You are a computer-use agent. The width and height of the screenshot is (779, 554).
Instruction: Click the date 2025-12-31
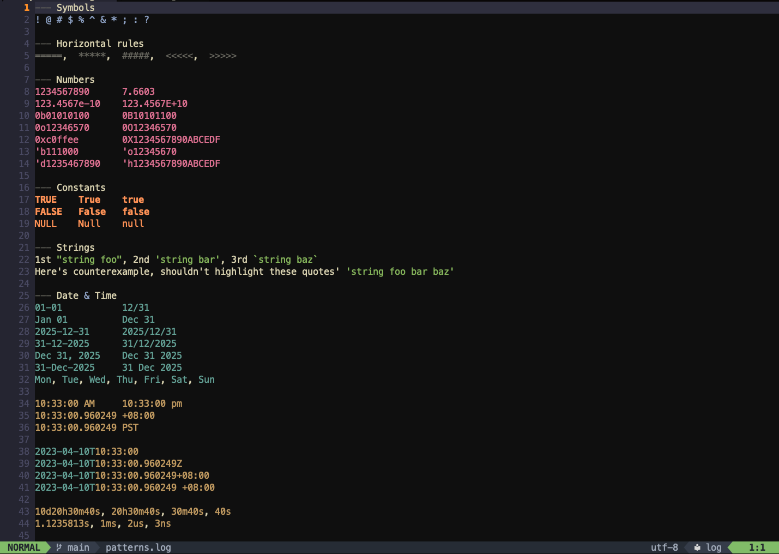[x=62, y=332]
